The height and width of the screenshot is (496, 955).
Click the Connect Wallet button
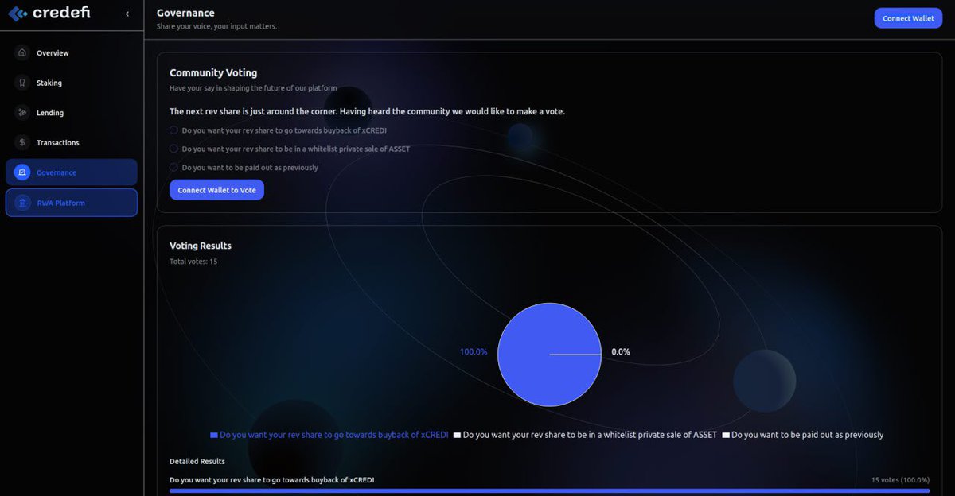click(908, 18)
